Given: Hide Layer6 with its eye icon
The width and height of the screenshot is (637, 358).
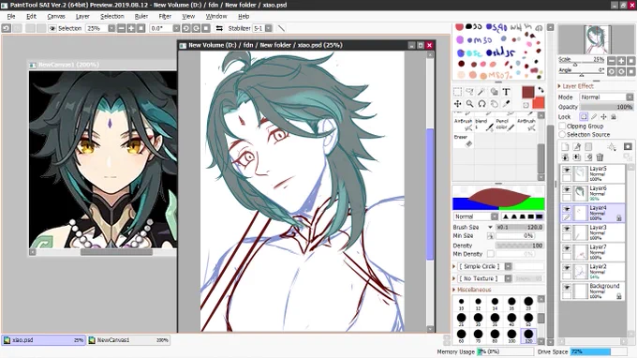Looking at the screenshot, I should [x=567, y=189].
